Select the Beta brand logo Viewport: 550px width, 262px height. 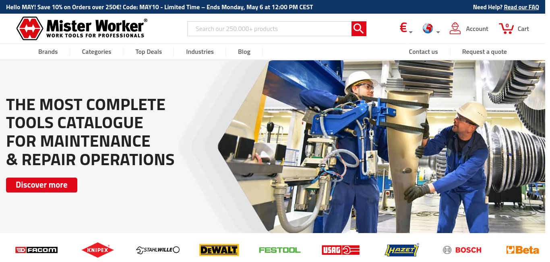tap(523, 250)
